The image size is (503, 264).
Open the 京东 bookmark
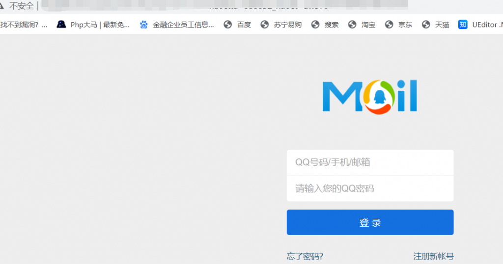click(x=399, y=25)
